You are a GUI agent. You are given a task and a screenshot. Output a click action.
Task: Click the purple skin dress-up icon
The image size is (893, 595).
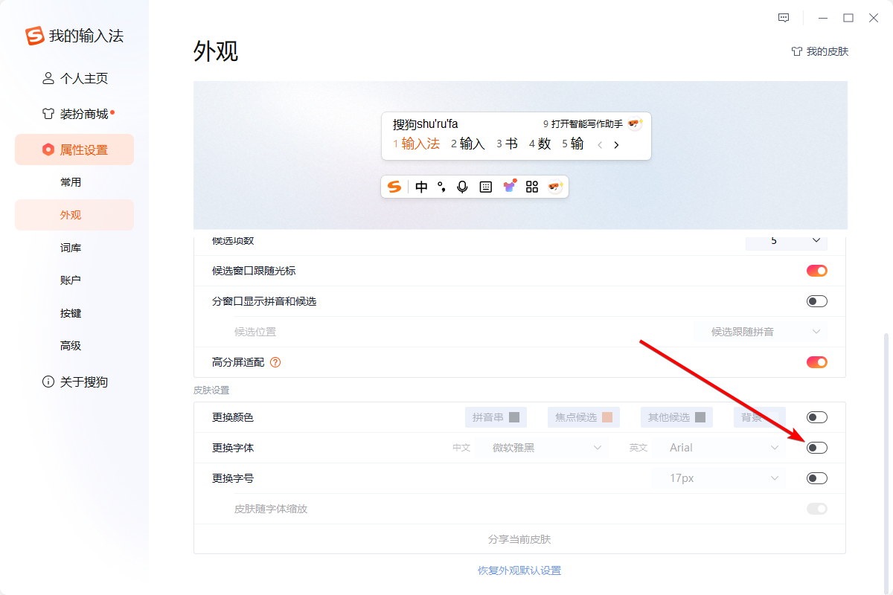pyautogui.click(x=509, y=187)
